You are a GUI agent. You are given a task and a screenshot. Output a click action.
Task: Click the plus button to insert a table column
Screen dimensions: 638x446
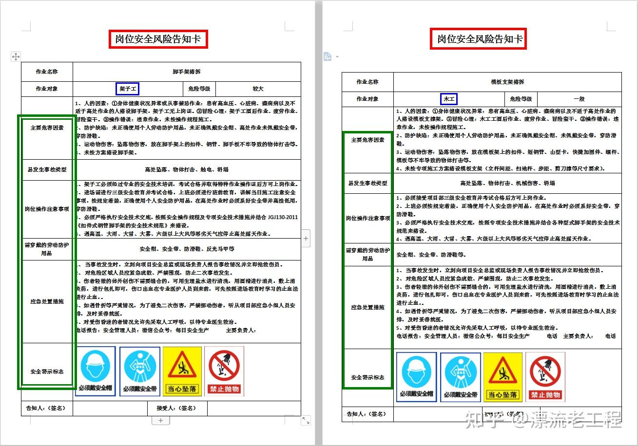coord(306,238)
